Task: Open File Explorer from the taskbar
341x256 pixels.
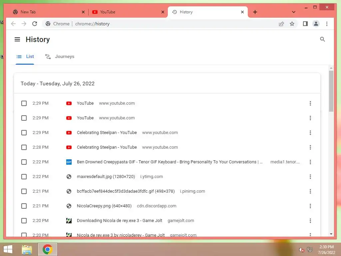Action: tap(27, 249)
